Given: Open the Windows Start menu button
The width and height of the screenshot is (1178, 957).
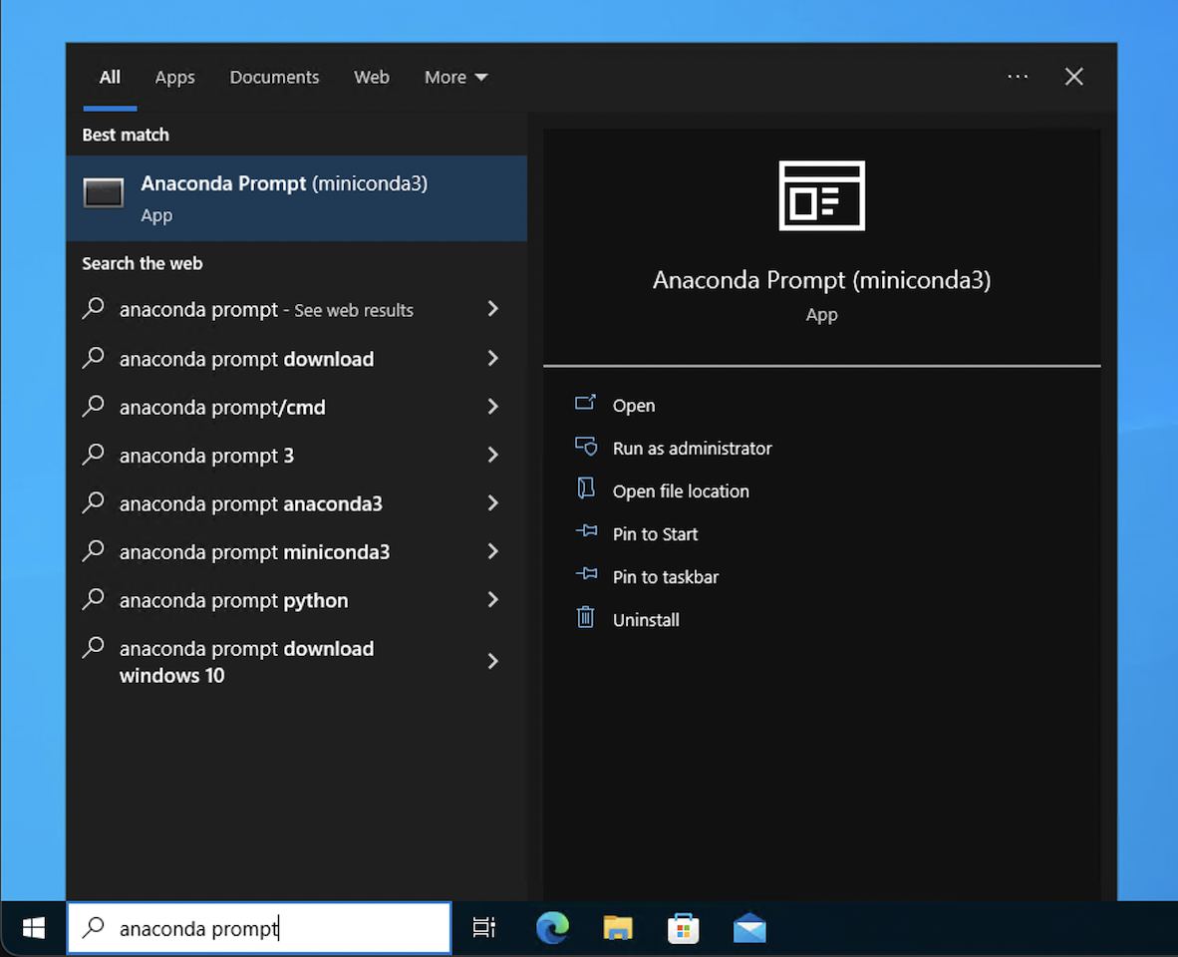Looking at the screenshot, I should coord(33,928).
